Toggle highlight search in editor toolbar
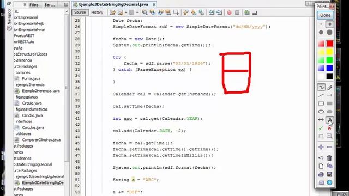This screenshot has width=349, height=196. 169,13
